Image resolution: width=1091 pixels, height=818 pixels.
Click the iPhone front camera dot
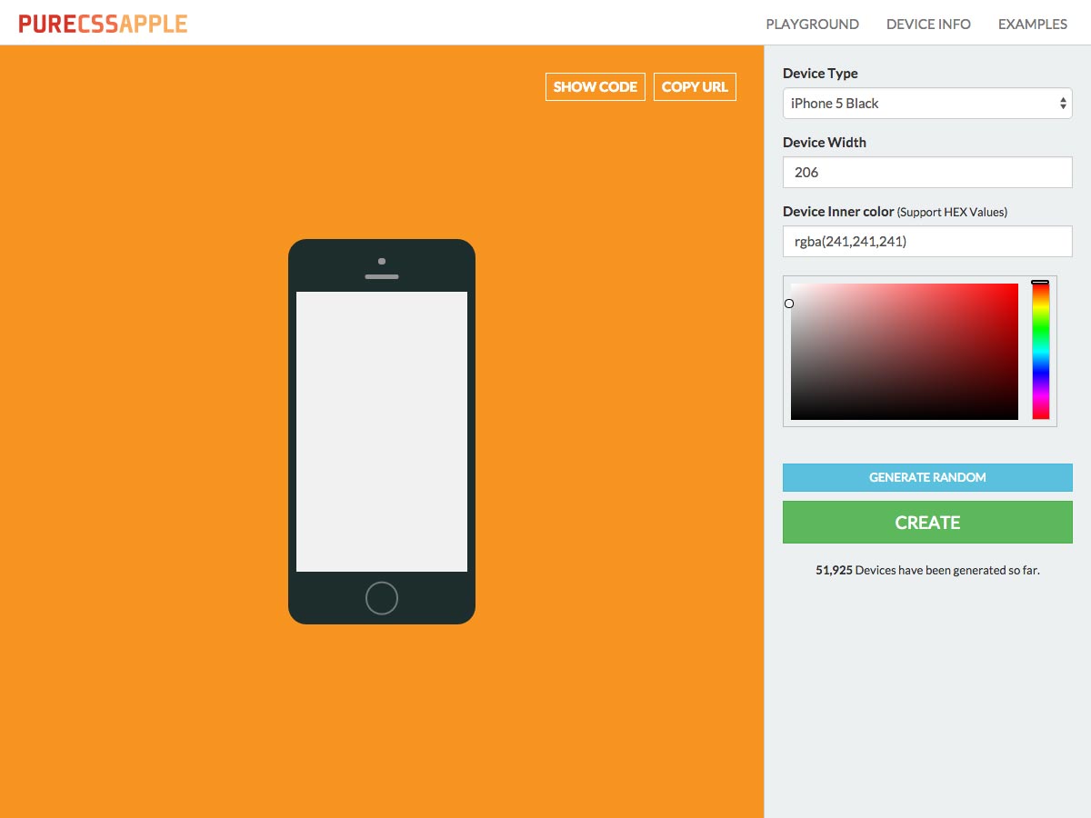click(x=382, y=261)
